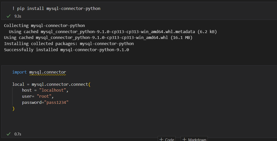Click the "root" user value
This screenshot has height=141, width=277.
[44, 96]
